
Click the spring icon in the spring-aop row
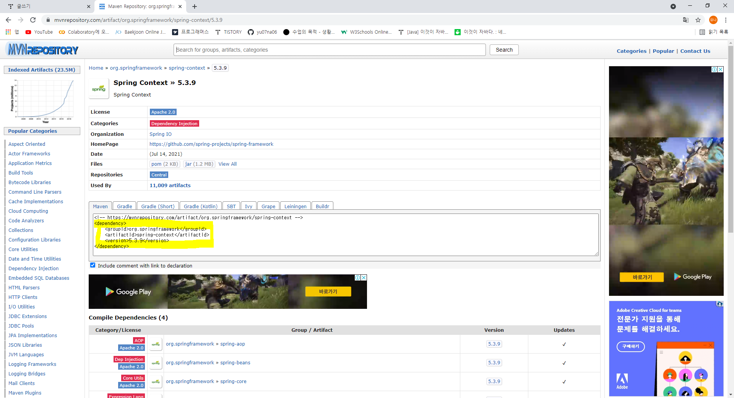(156, 344)
